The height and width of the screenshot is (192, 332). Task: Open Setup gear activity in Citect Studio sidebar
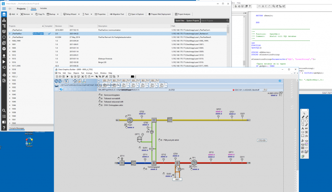[4, 49]
